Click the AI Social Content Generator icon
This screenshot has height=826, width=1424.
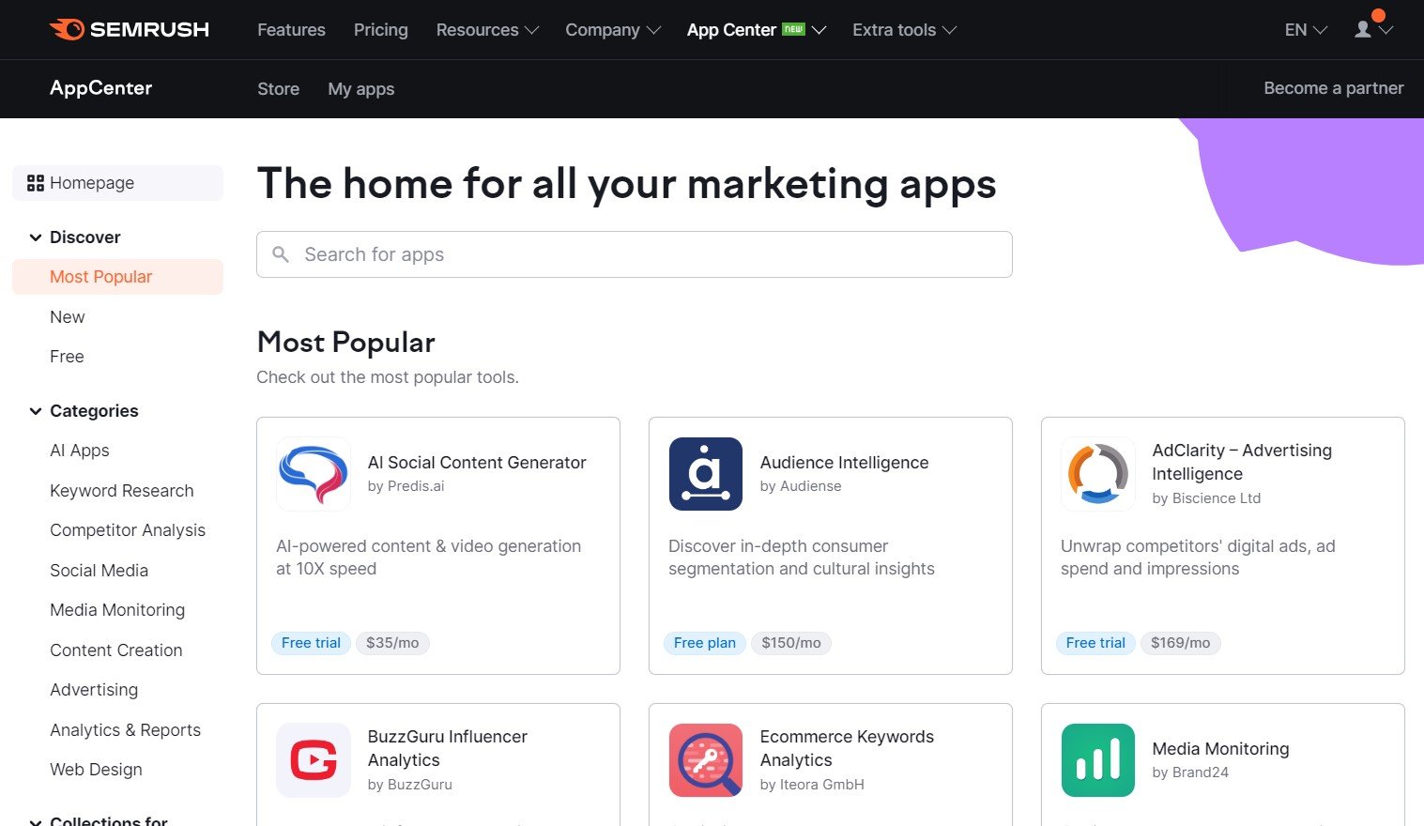tap(314, 474)
